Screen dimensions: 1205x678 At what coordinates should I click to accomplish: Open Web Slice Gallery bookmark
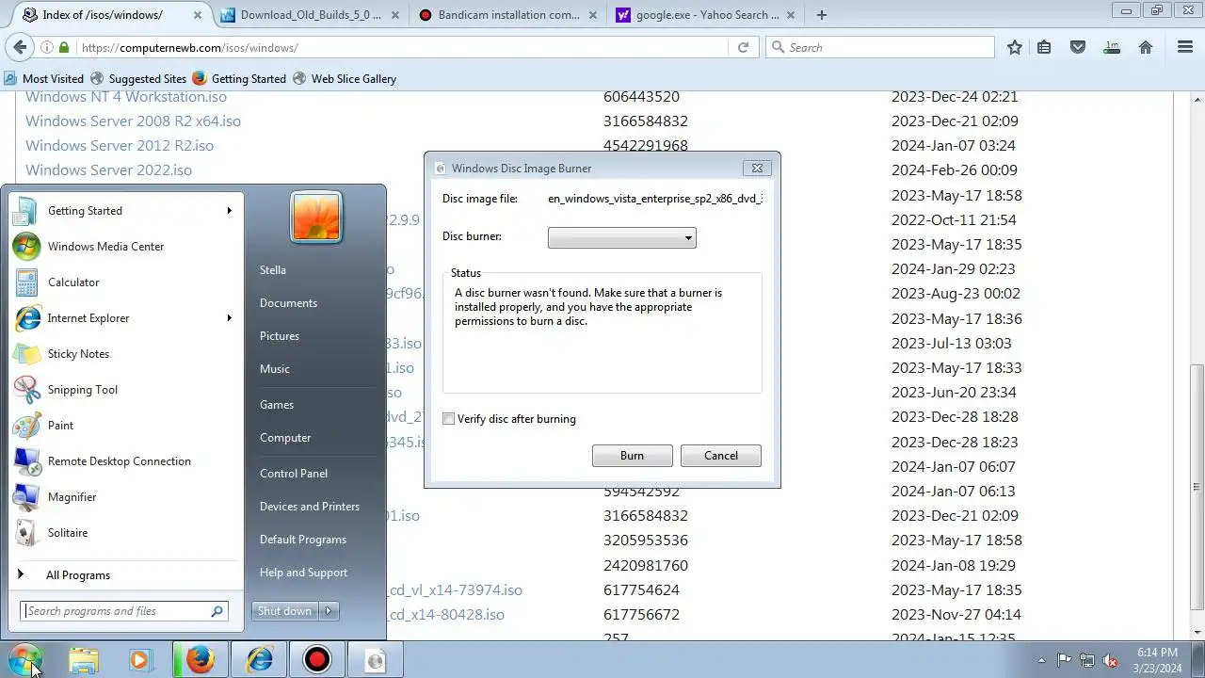pos(345,79)
